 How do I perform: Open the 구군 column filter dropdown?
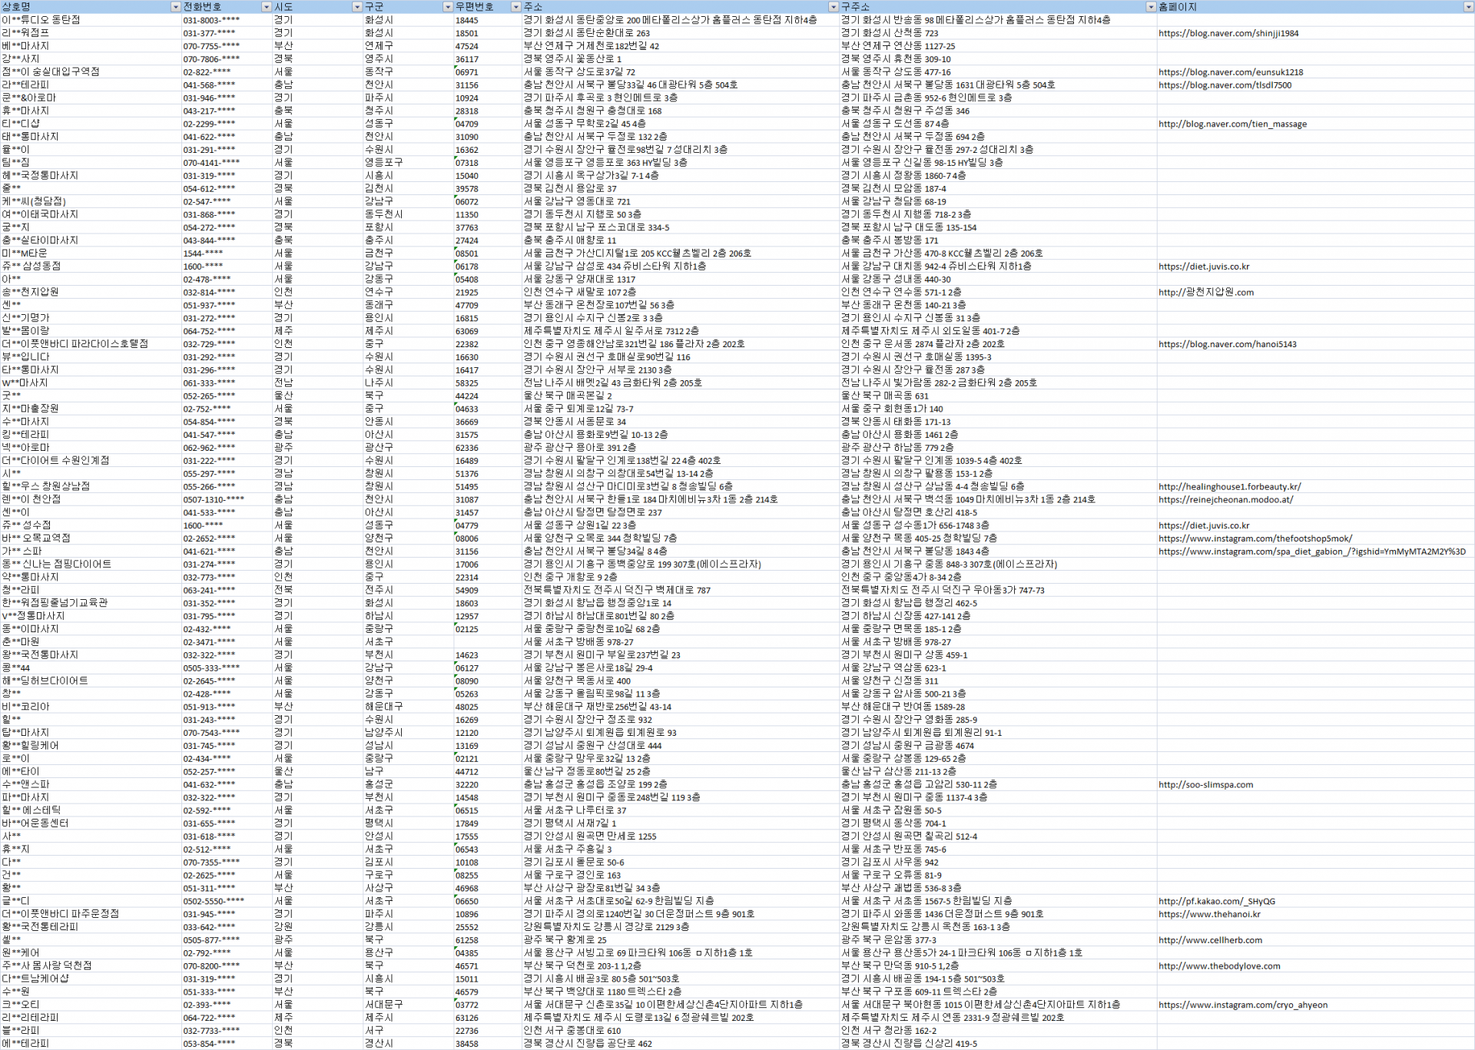447,7
